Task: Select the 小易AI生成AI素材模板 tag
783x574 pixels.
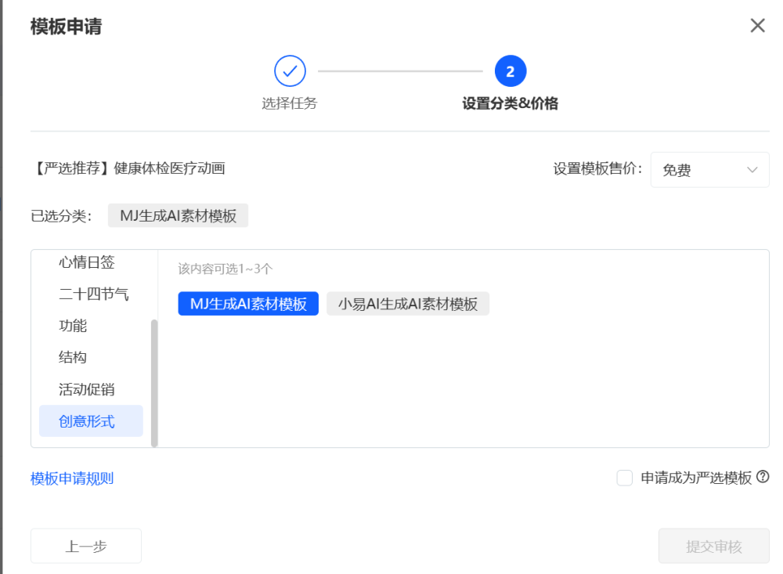Action: (x=407, y=304)
